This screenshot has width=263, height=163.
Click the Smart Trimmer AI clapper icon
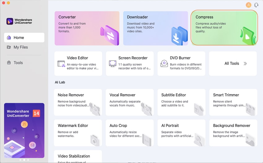(251, 109)
